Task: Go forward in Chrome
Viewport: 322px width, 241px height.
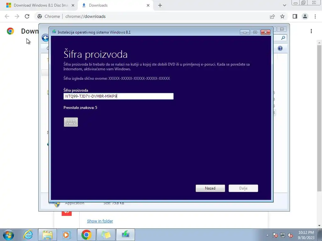Action: click(x=17, y=16)
